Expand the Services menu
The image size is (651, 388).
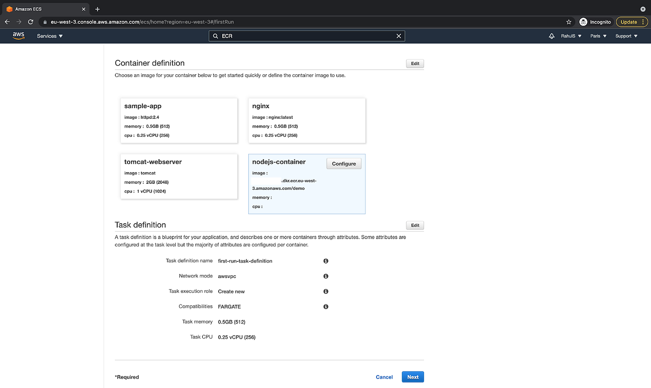[50, 36]
